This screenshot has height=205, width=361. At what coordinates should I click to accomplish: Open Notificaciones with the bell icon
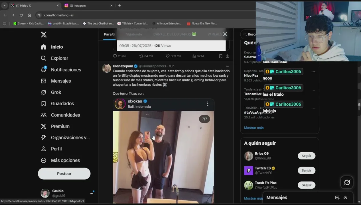click(61, 70)
